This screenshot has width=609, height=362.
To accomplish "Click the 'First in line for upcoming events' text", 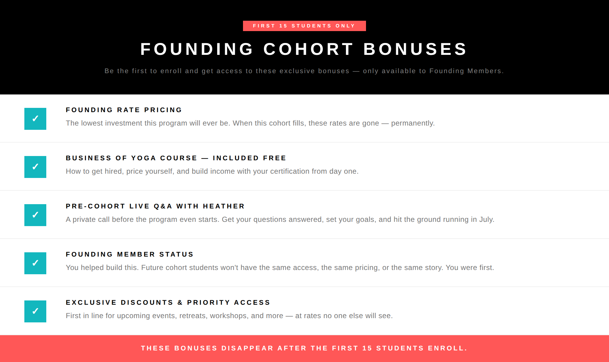I will coord(229,316).
